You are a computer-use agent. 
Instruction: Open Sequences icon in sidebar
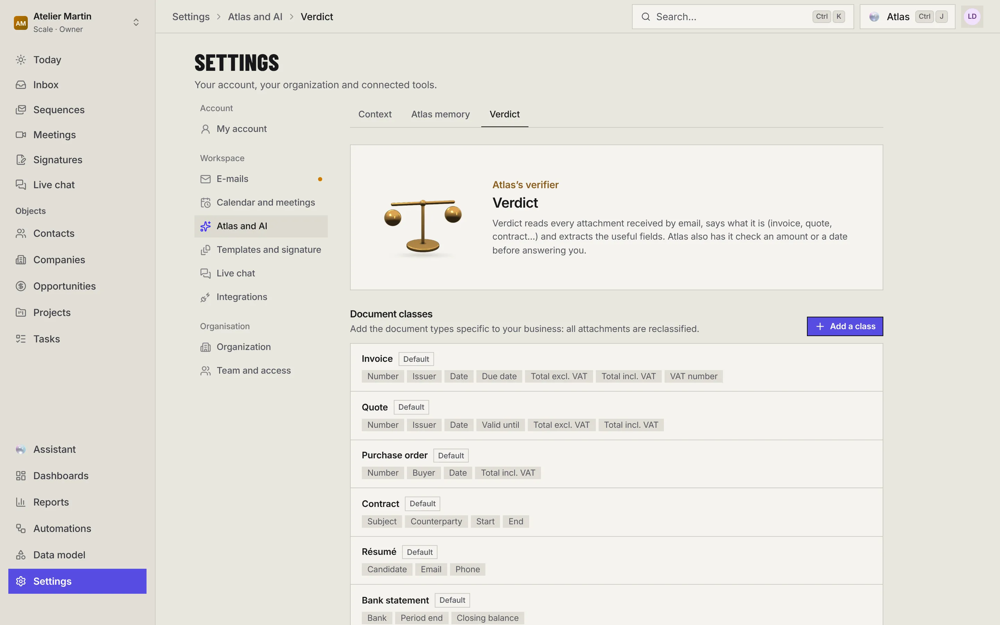(21, 109)
